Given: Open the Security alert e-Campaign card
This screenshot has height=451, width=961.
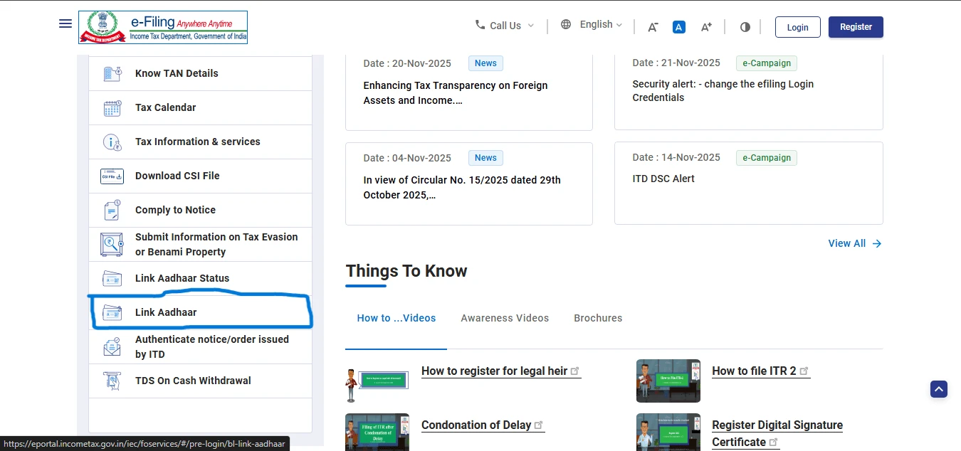Looking at the screenshot, I should (x=748, y=90).
